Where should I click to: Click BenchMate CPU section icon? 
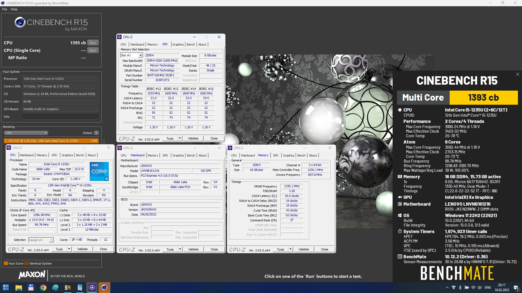pyautogui.click(x=400, y=110)
